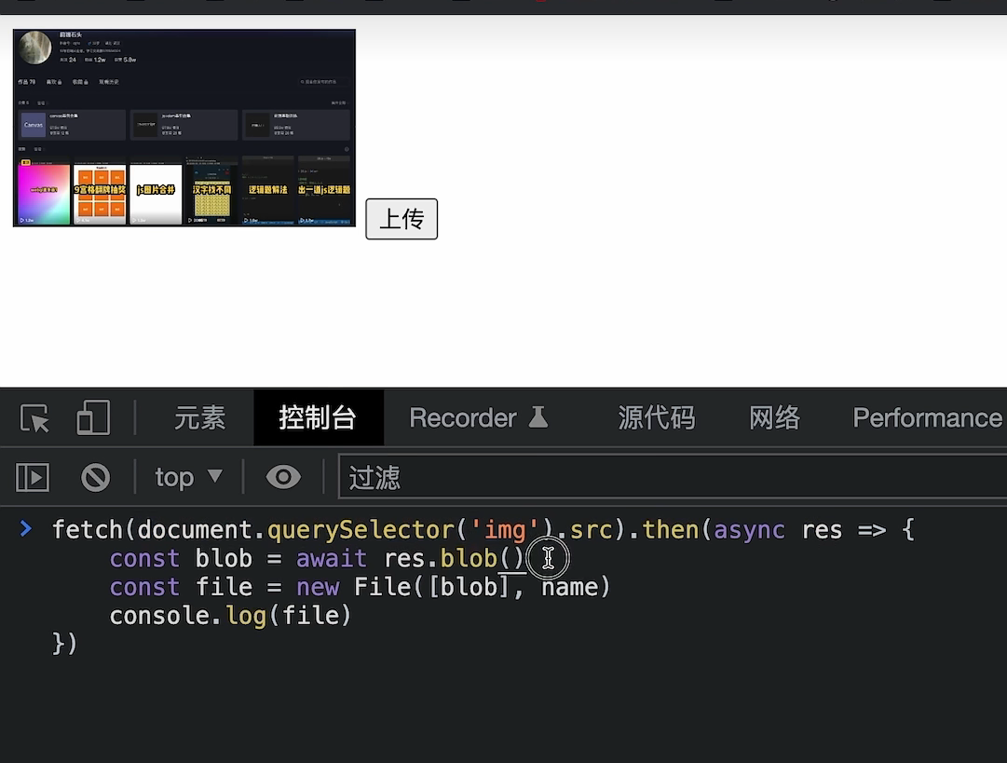Open the Recorder tab

tap(479, 418)
